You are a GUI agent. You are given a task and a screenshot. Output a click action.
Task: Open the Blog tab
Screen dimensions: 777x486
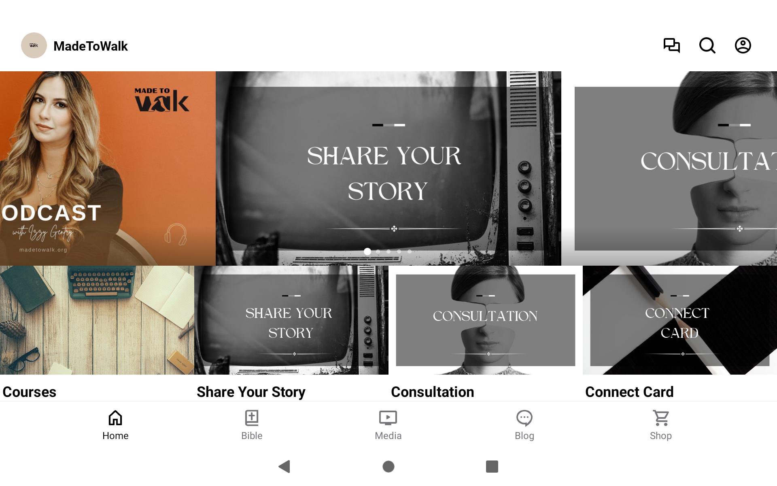524,425
